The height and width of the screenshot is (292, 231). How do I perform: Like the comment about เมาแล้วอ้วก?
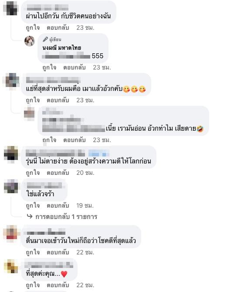click(x=33, y=101)
